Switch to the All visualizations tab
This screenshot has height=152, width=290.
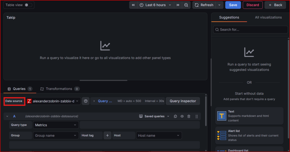268,17
